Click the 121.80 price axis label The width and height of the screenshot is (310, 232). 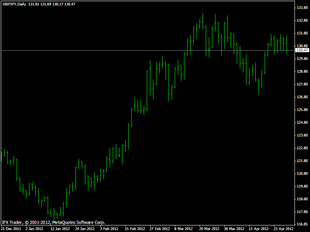pyautogui.click(x=302, y=161)
